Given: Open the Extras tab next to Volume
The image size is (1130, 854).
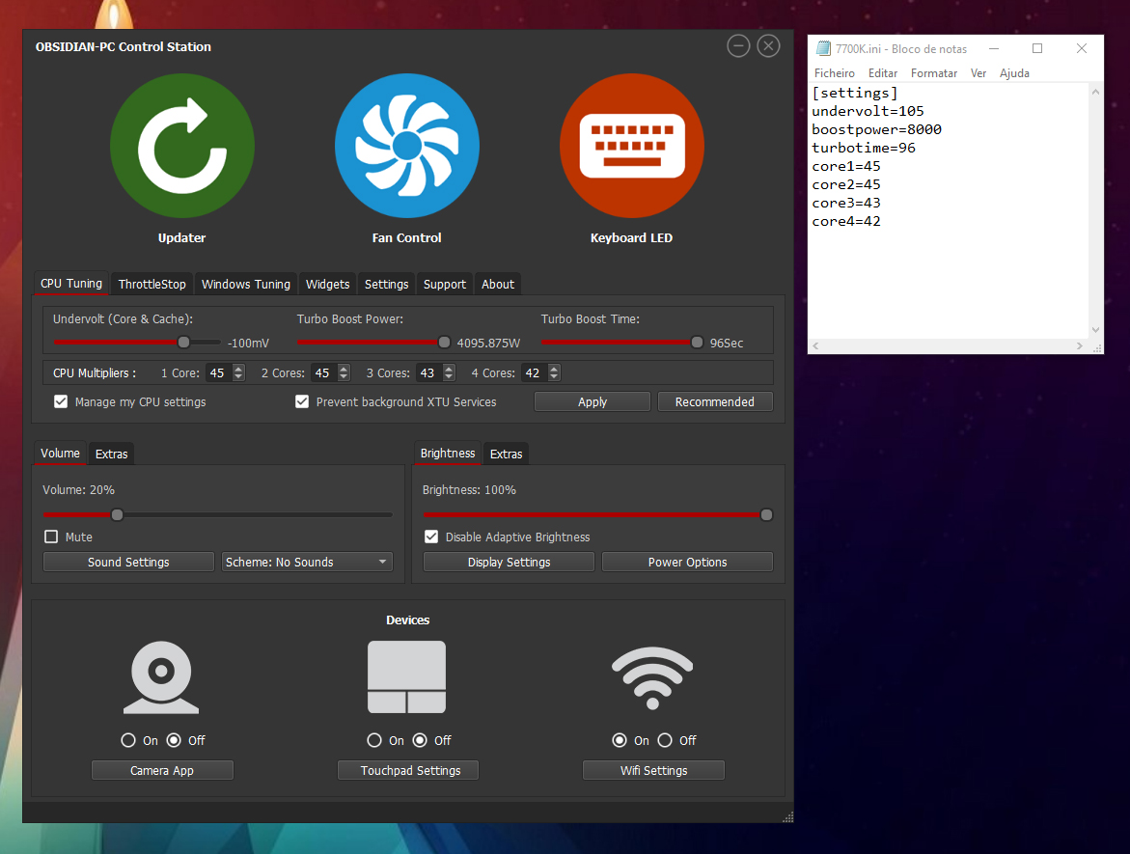Looking at the screenshot, I should 112,455.
